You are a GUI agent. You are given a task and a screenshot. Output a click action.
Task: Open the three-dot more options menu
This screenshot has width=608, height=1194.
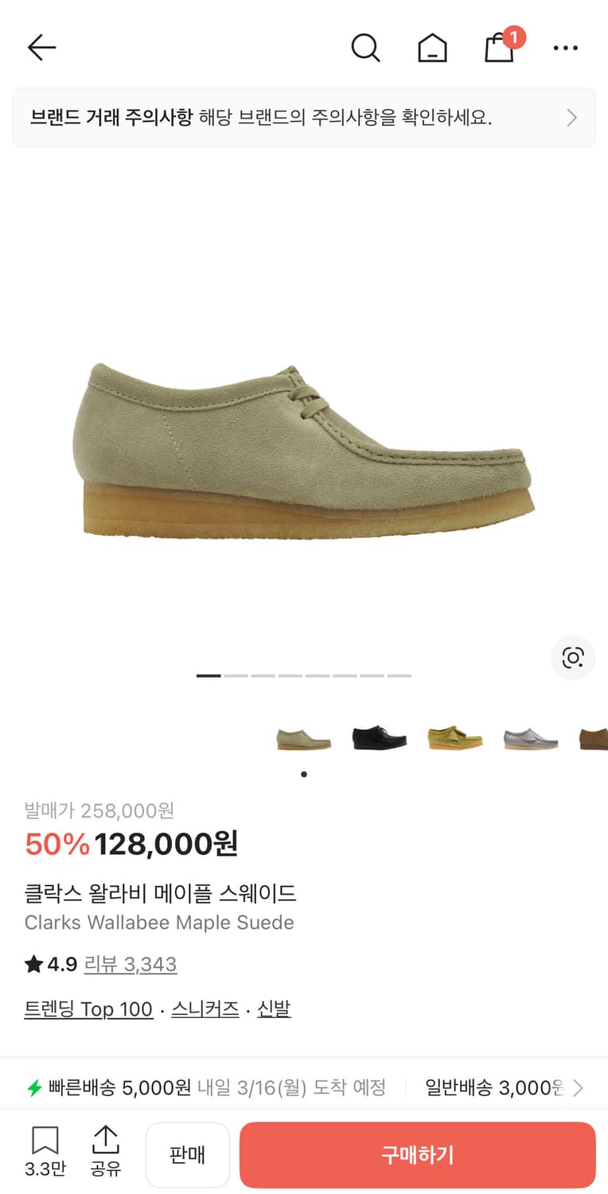coord(566,49)
